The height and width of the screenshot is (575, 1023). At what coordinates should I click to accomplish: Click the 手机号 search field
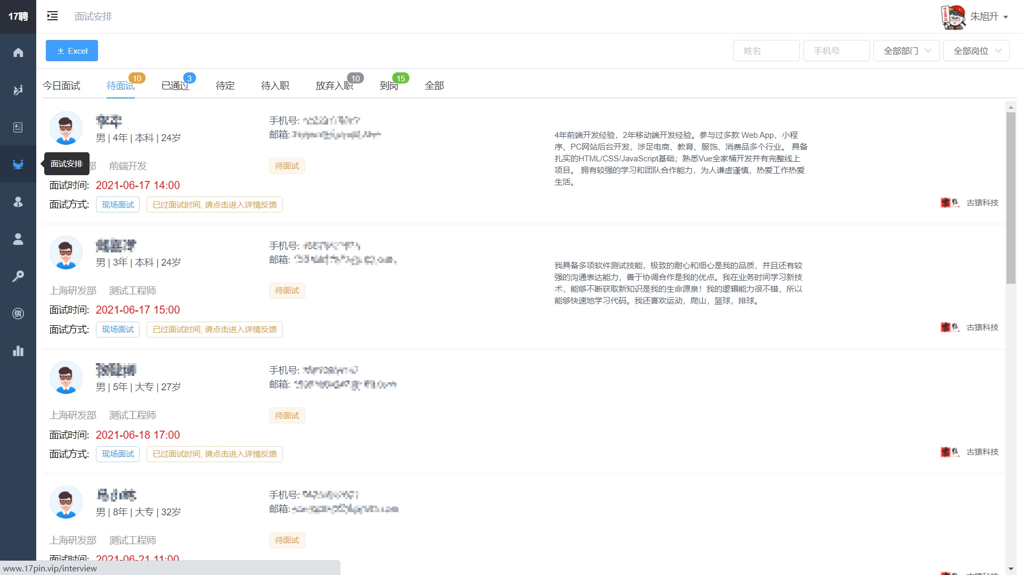836,51
